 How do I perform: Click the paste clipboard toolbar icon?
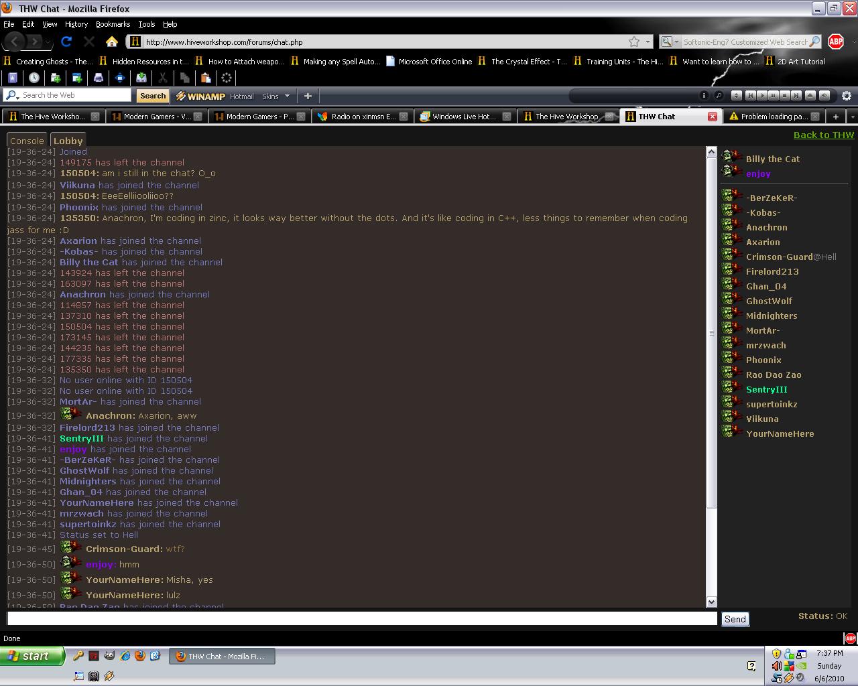click(206, 78)
